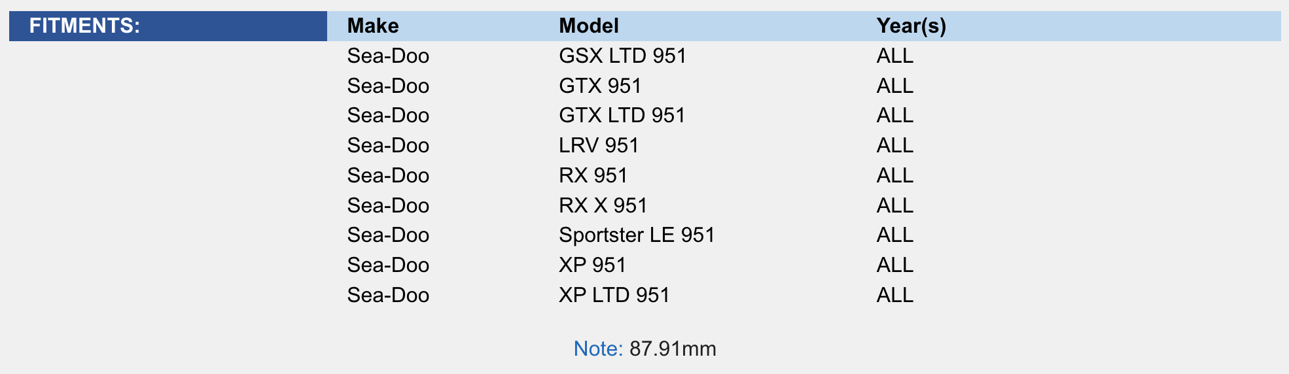Click the GTX LTD 951 model entry
1289x374 pixels.
tap(622, 116)
